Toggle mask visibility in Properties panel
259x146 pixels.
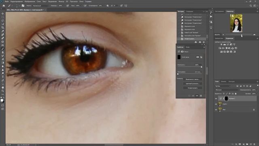pyautogui.click(x=197, y=96)
